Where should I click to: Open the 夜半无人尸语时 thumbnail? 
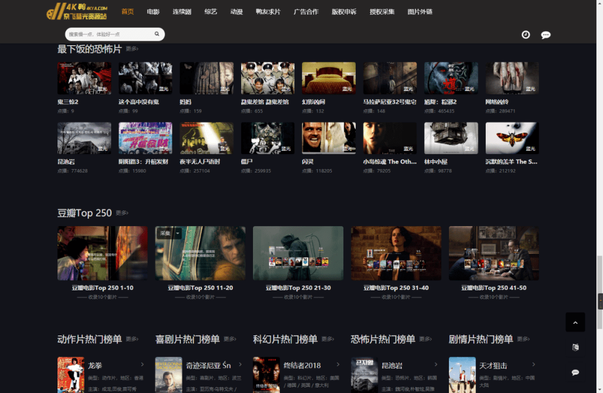pos(207,138)
